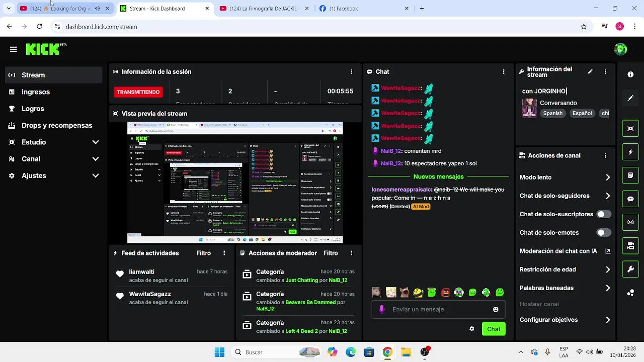Click the Just Chatting category thumbnail
Viewport: 644px width, 362px height.
(529, 108)
